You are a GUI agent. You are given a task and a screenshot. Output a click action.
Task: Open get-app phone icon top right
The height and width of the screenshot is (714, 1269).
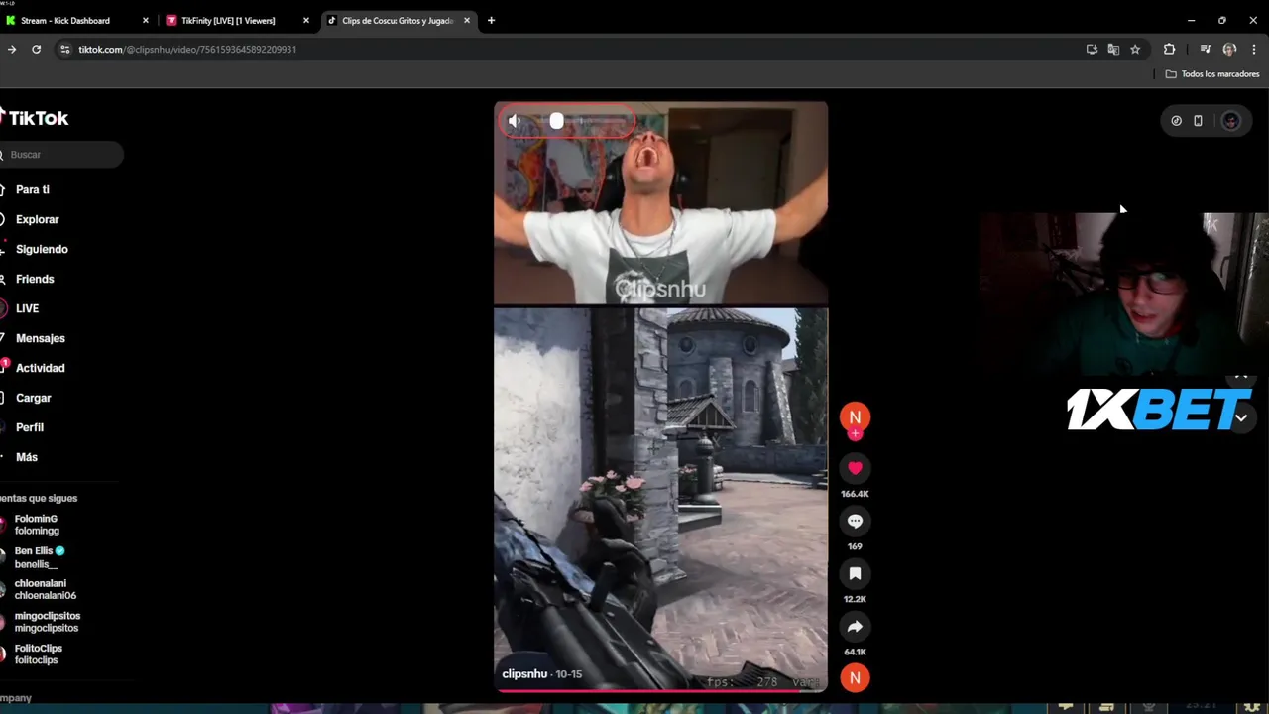(1198, 121)
